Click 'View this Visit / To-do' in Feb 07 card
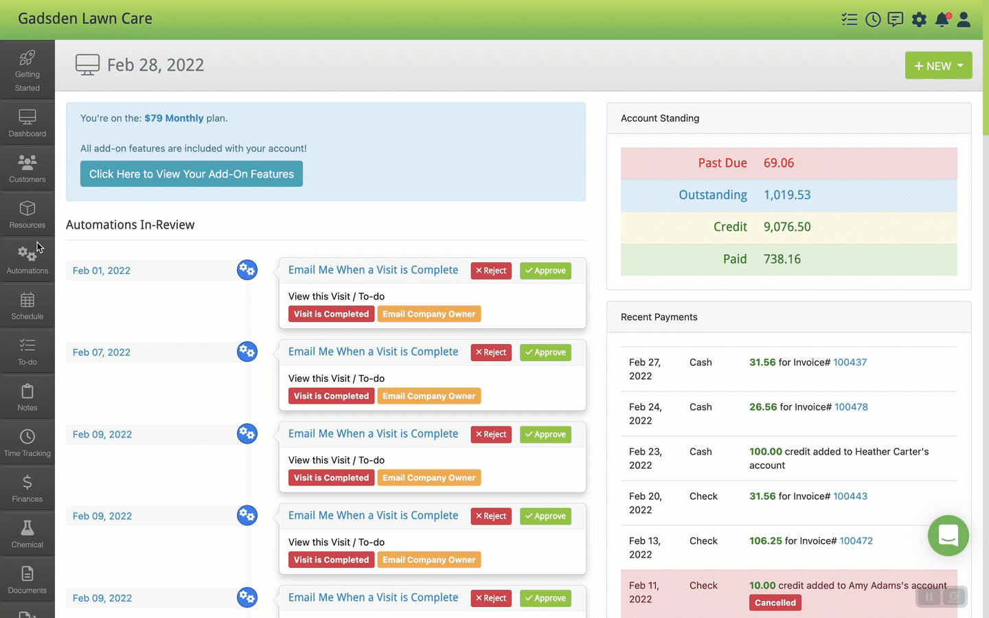 tap(337, 378)
